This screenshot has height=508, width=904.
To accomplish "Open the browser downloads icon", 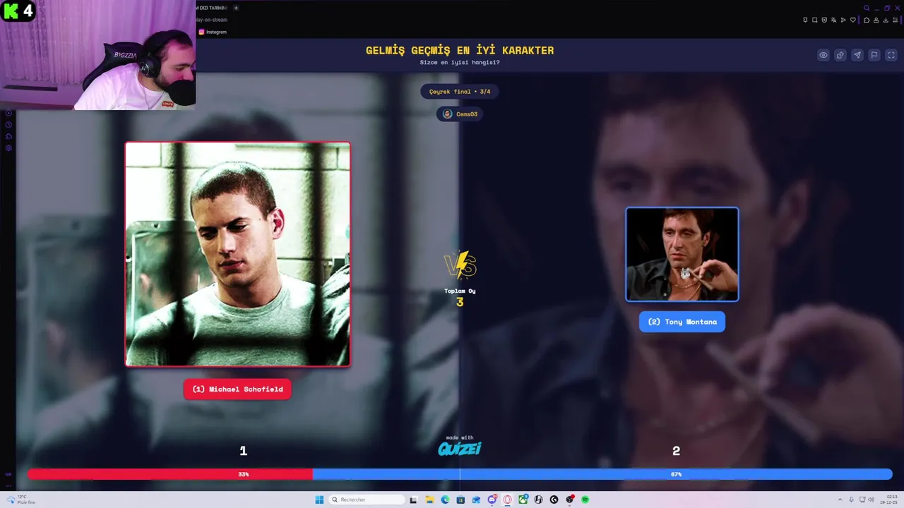I will [886, 20].
